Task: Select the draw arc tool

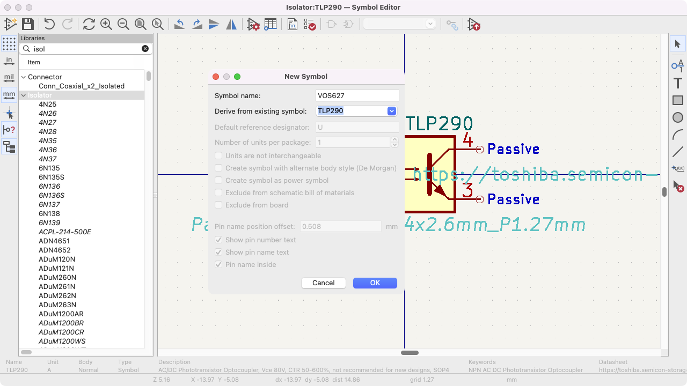Action: click(677, 135)
